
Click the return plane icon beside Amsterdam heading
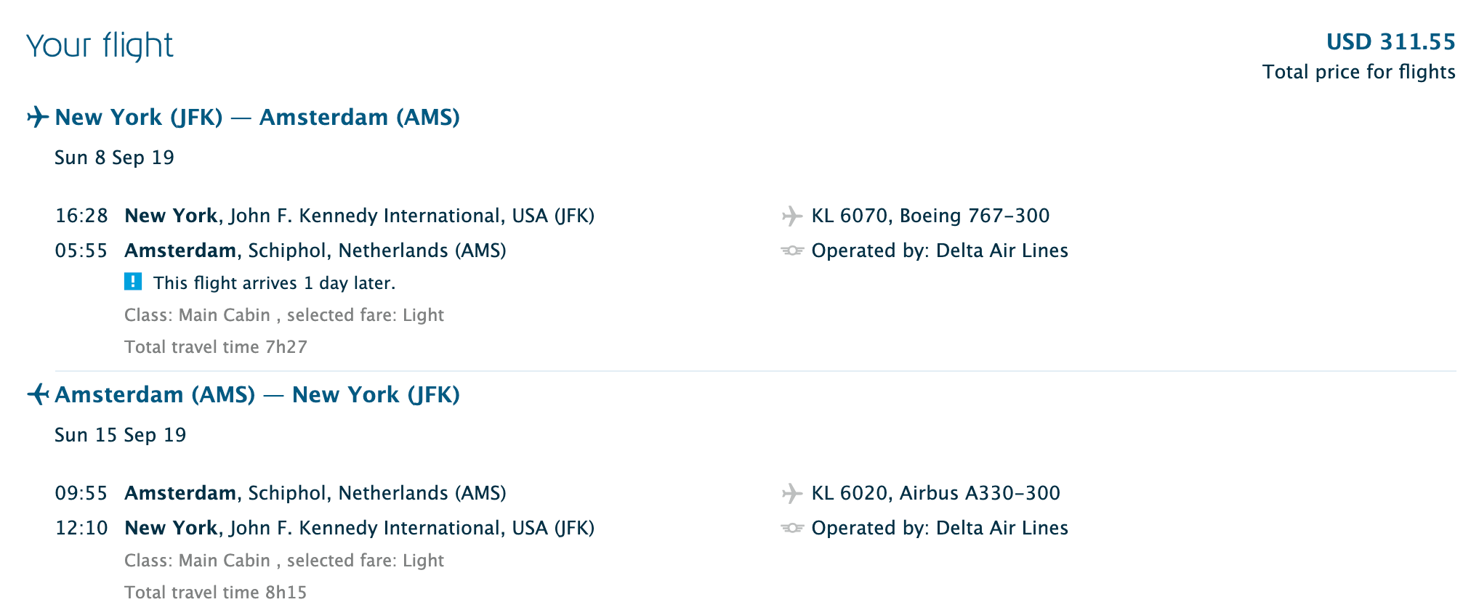(38, 394)
